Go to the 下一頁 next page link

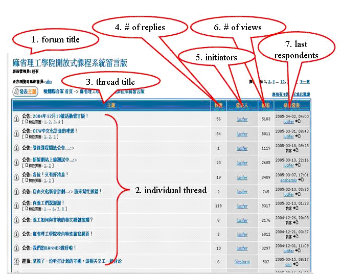[305, 82]
